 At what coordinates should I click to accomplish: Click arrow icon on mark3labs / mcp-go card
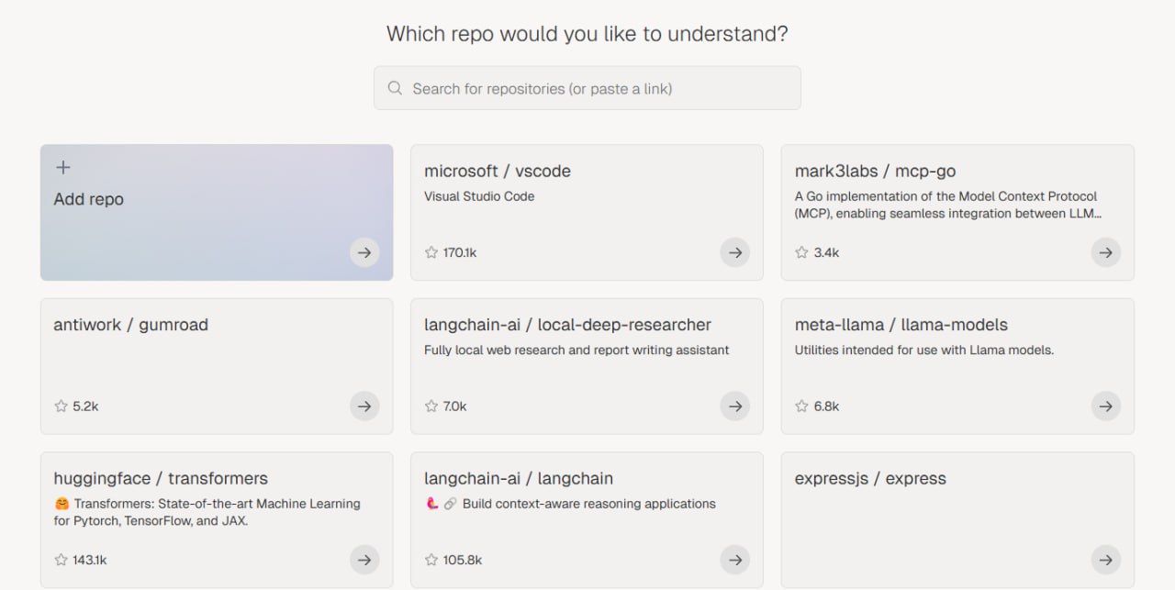pos(1105,252)
